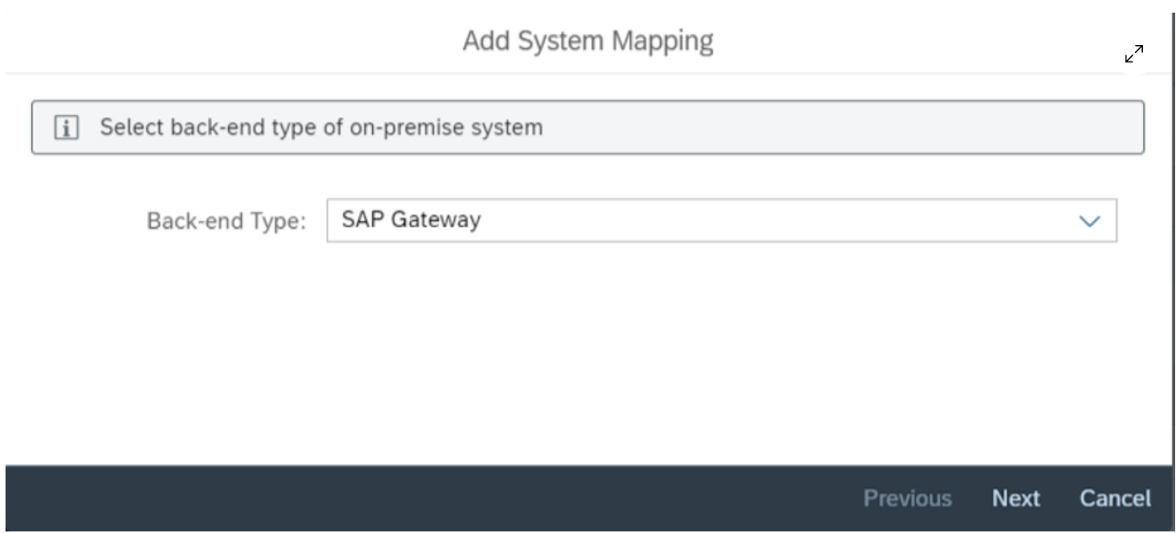The width and height of the screenshot is (1176, 533).
Task: Expand the dialog to full screen
Action: (1134, 54)
